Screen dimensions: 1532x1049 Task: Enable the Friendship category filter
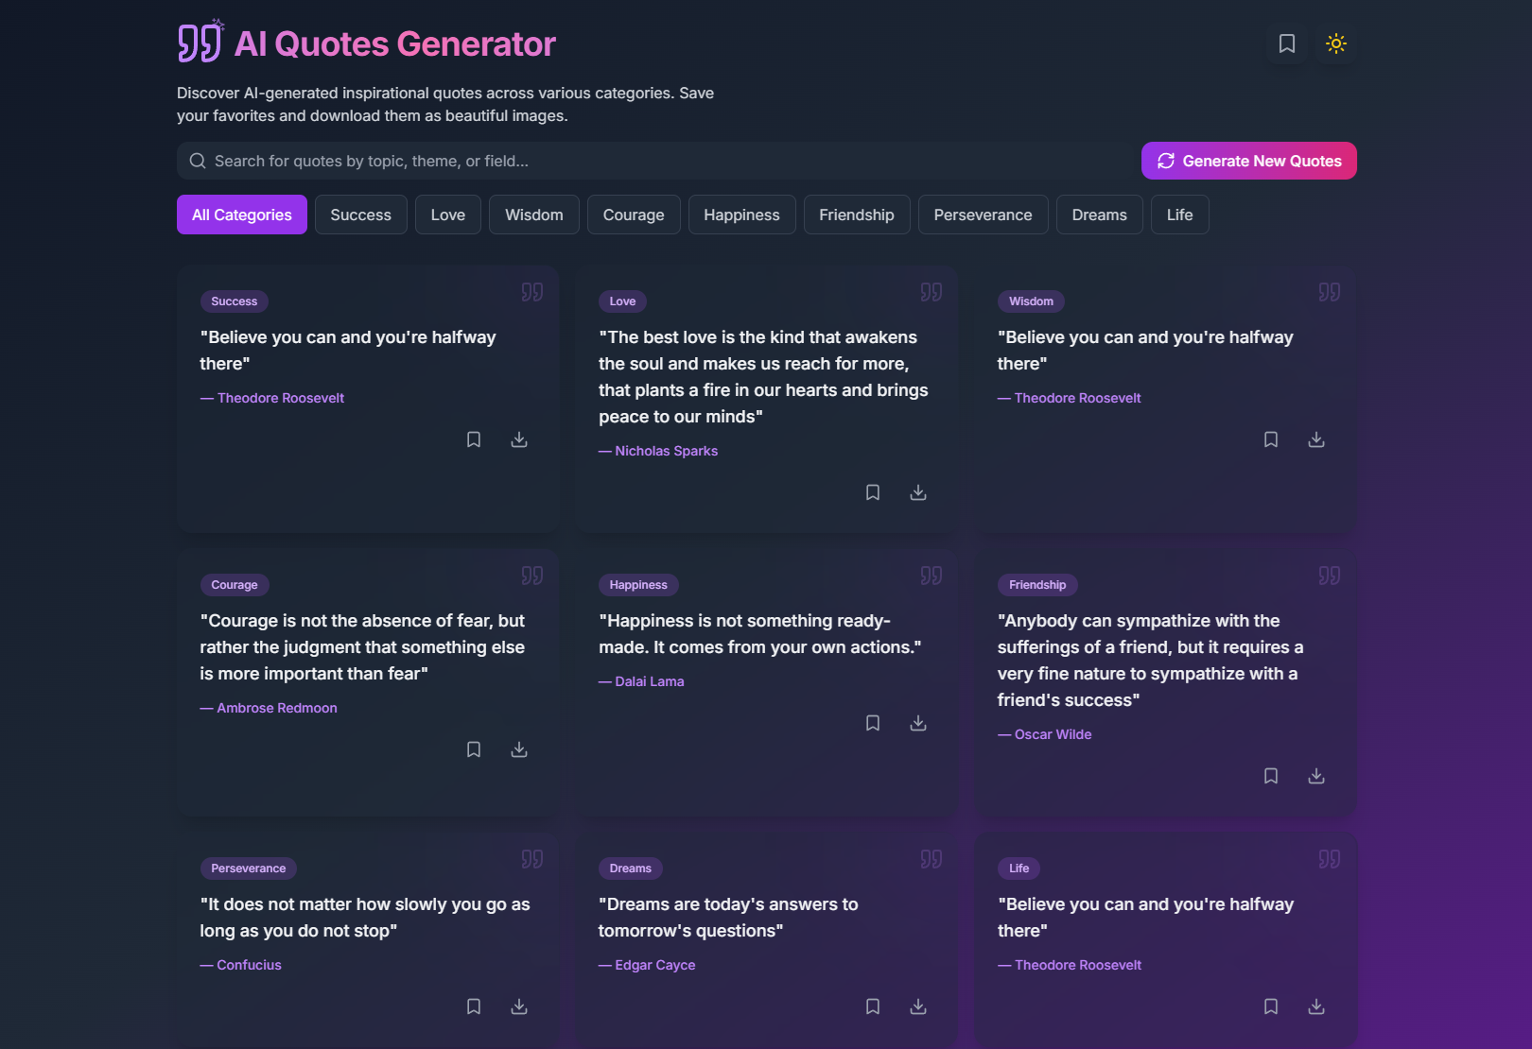[856, 215]
